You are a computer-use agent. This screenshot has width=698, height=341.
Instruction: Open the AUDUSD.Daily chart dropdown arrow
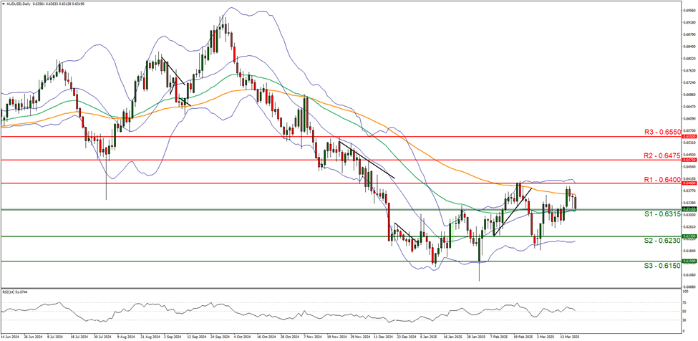[3, 3]
